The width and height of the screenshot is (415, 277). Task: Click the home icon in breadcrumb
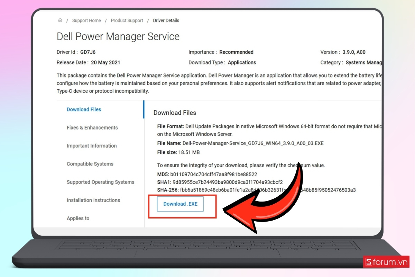[x=60, y=20]
